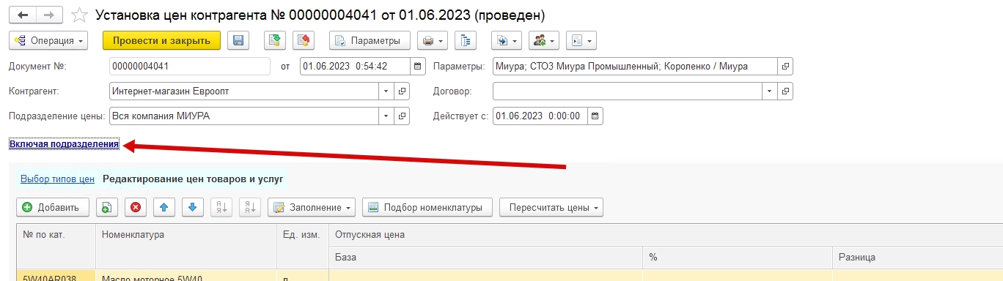
Task: Click the Ед. изм. column header
Action: [x=303, y=246]
